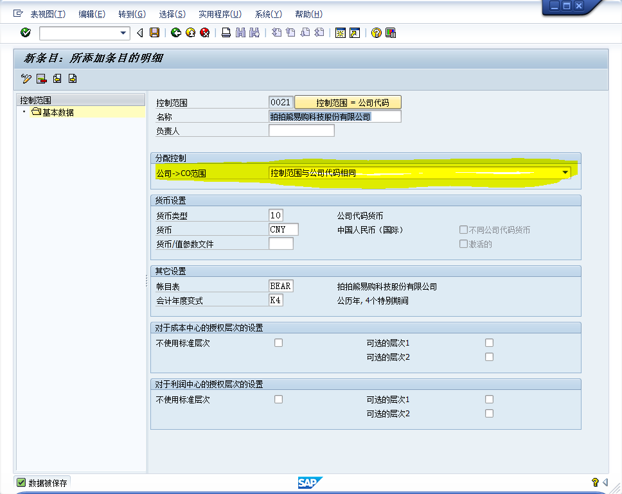Click the Print icon
This screenshot has height=494, width=622.
point(226,33)
